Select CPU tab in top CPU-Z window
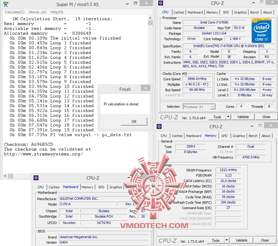The height and width of the screenshot is (246, 278). coord(165,12)
